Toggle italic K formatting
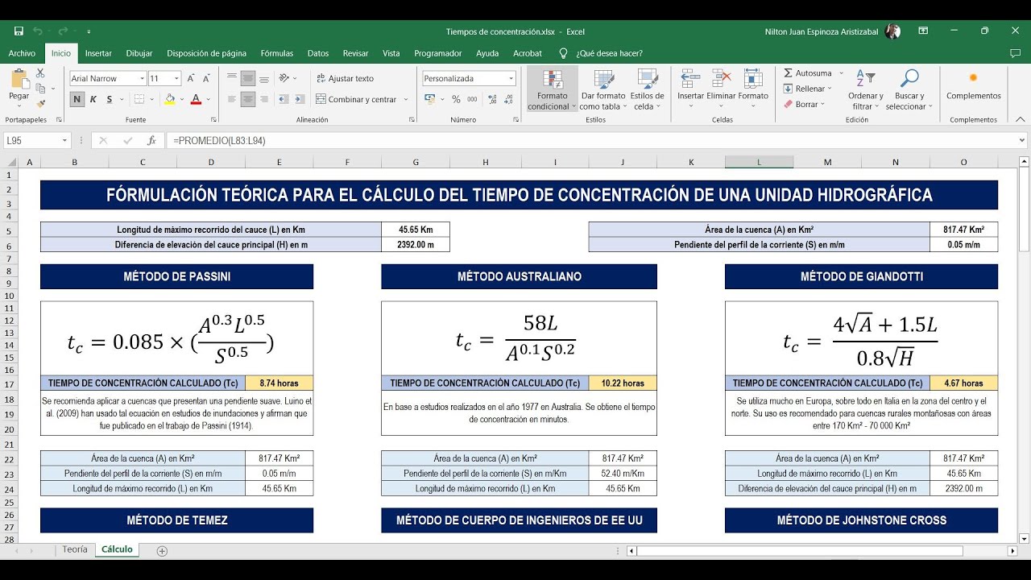Screen dimensions: 1031x580 [x=93, y=99]
